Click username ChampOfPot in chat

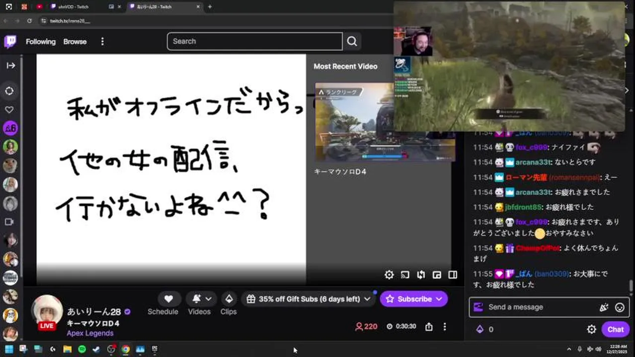[538, 248]
